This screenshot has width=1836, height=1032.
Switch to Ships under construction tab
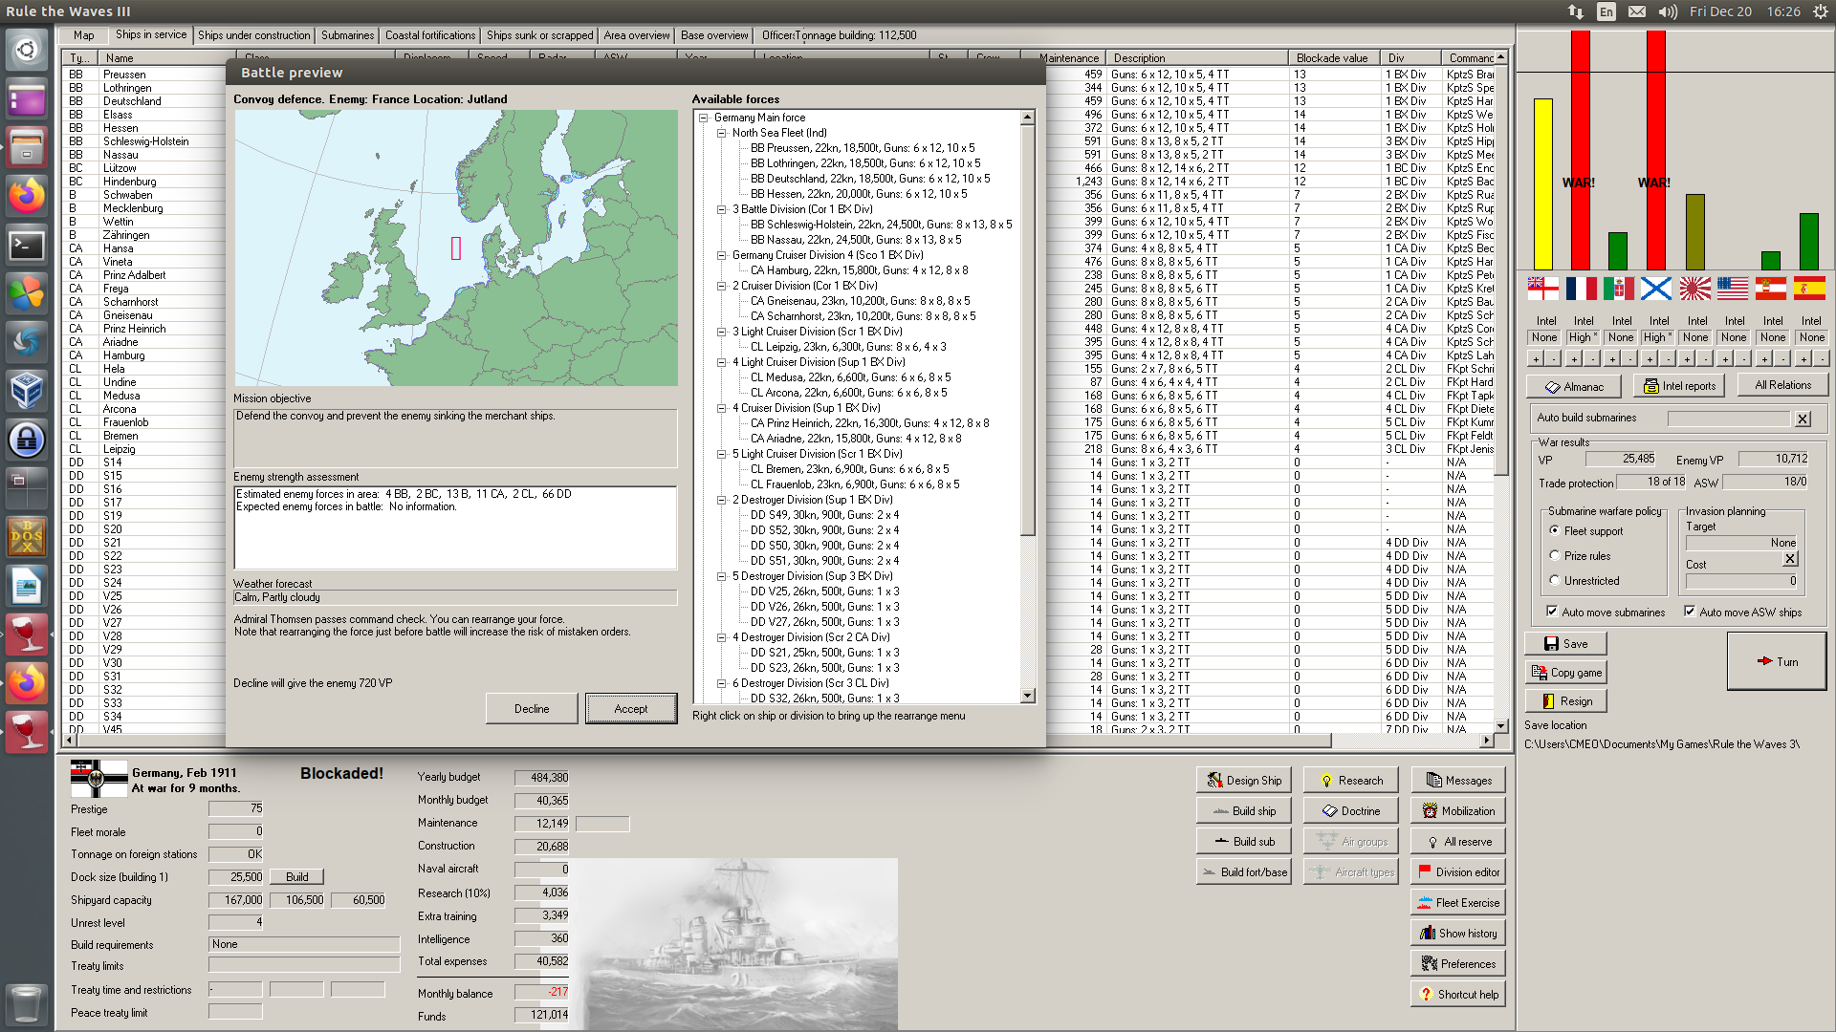tap(254, 35)
